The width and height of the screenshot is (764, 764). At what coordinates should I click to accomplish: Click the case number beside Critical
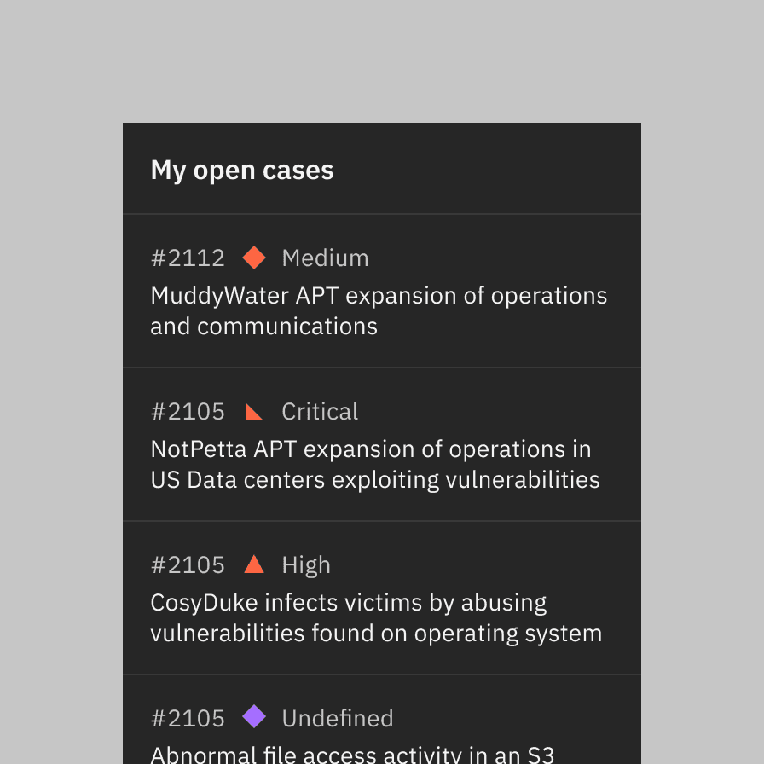point(188,411)
